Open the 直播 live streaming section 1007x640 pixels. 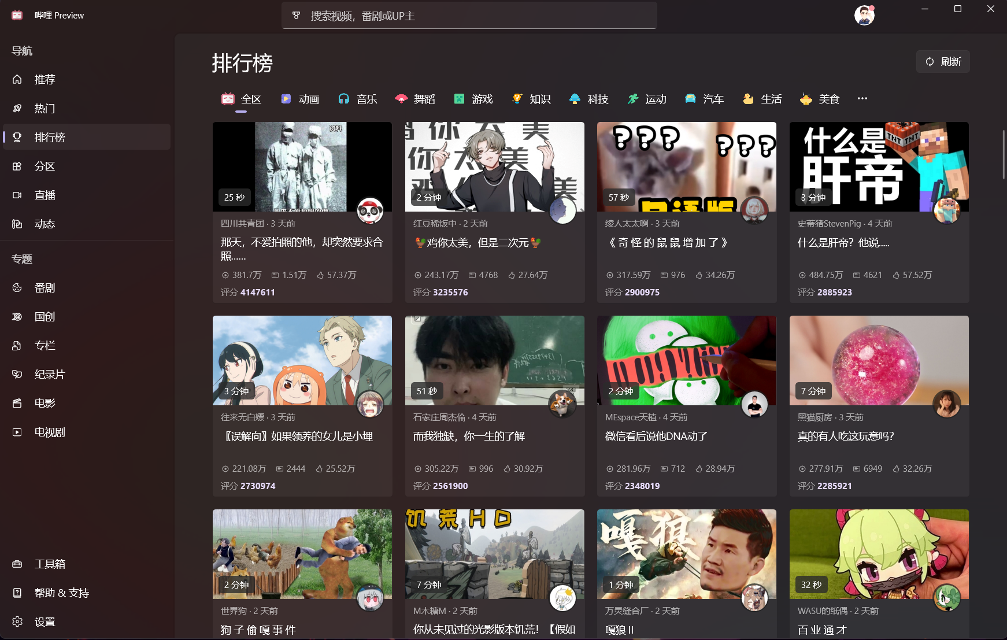pos(45,195)
